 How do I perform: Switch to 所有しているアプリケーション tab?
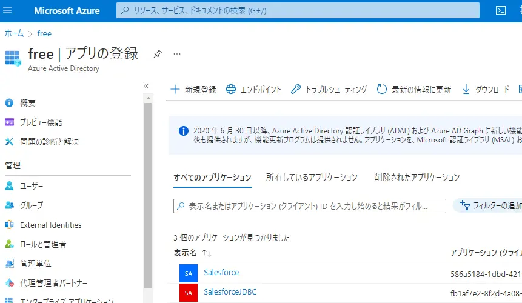pyautogui.click(x=312, y=178)
